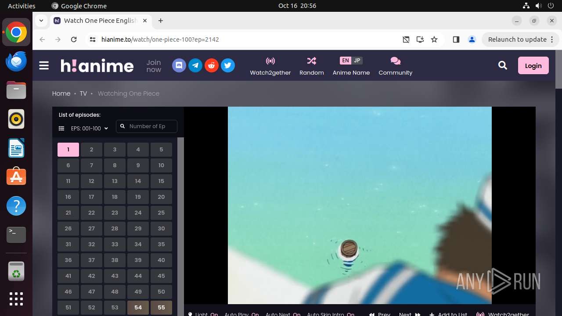Click the video player area
Image resolution: width=562 pixels, height=316 pixels.
click(360, 205)
